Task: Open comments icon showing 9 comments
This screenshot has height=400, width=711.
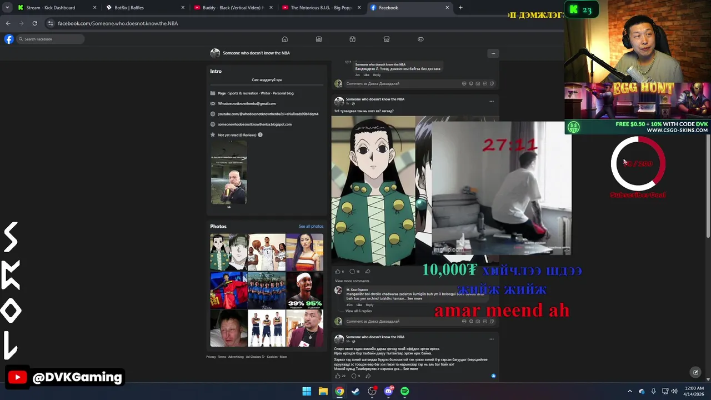Action: 353,376
